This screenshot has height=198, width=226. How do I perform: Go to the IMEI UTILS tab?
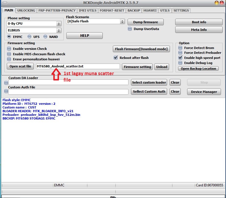pos(88,10)
